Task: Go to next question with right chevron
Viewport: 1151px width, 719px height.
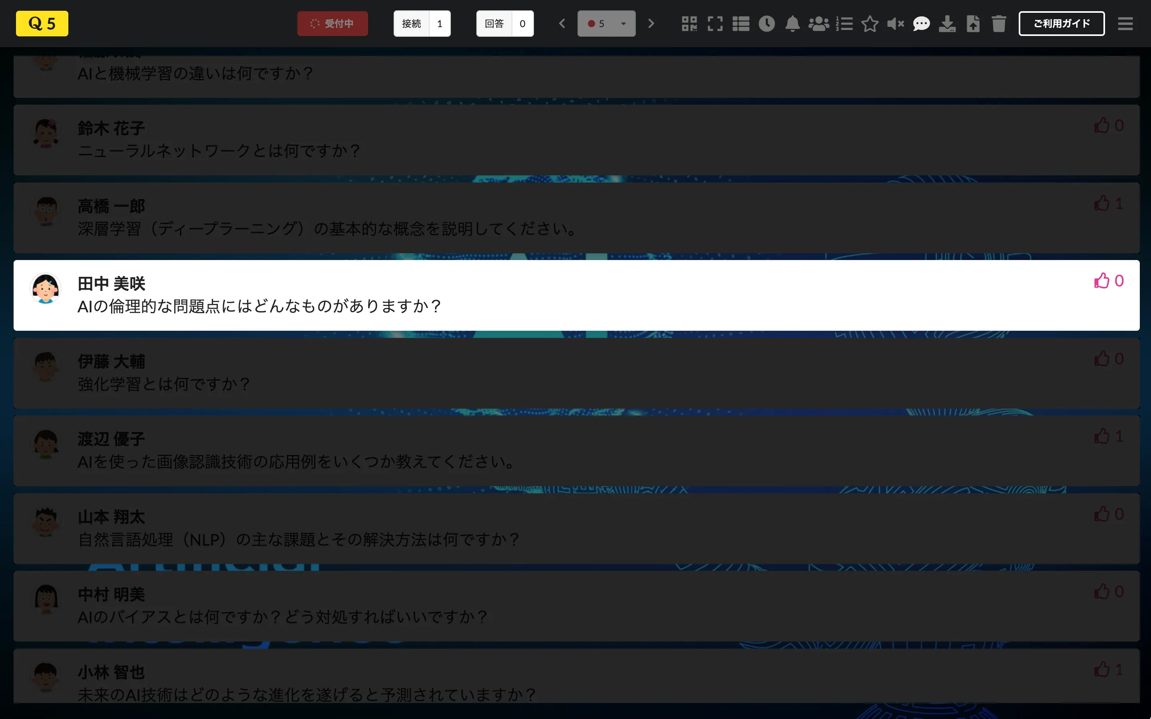Action: 651,23
